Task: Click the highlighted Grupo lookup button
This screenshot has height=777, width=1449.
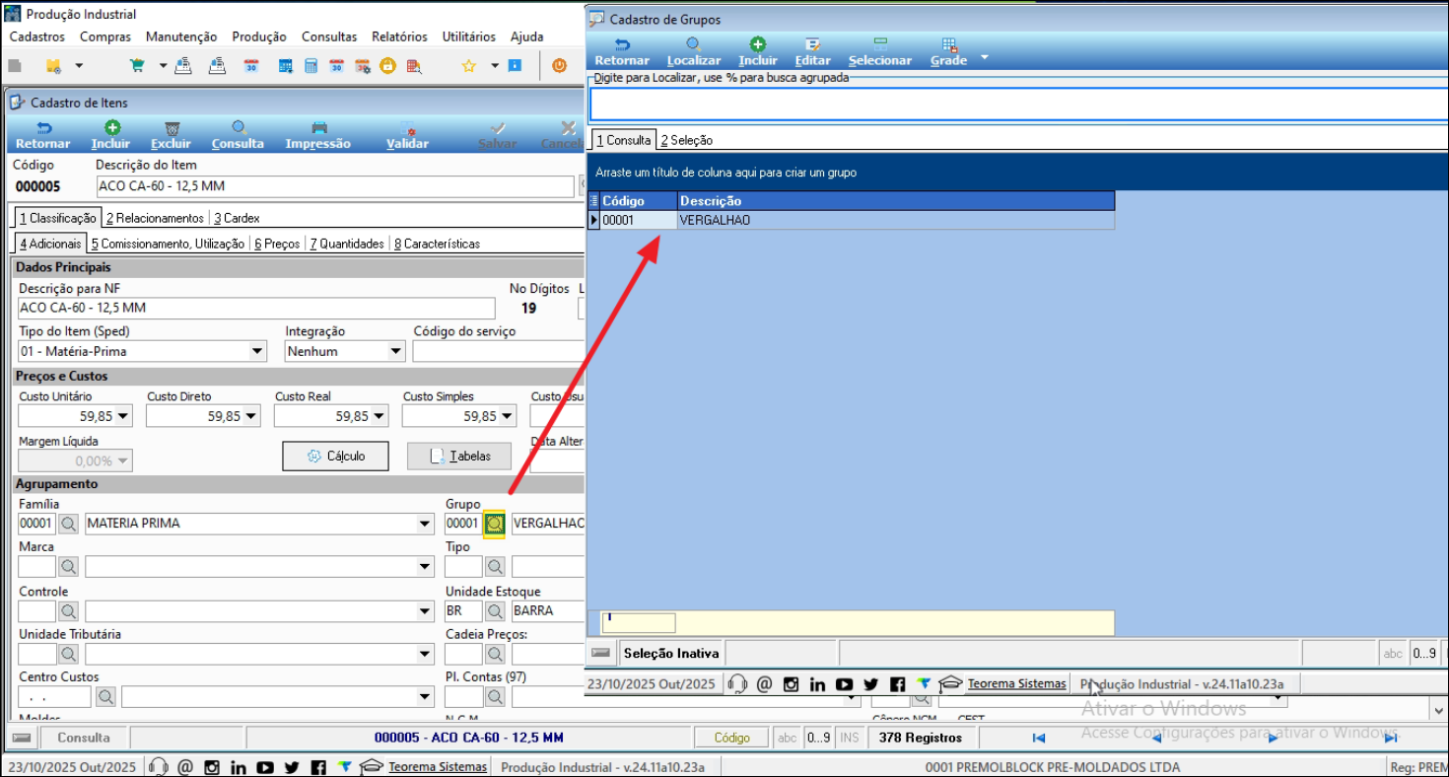Action: coord(494,524)
